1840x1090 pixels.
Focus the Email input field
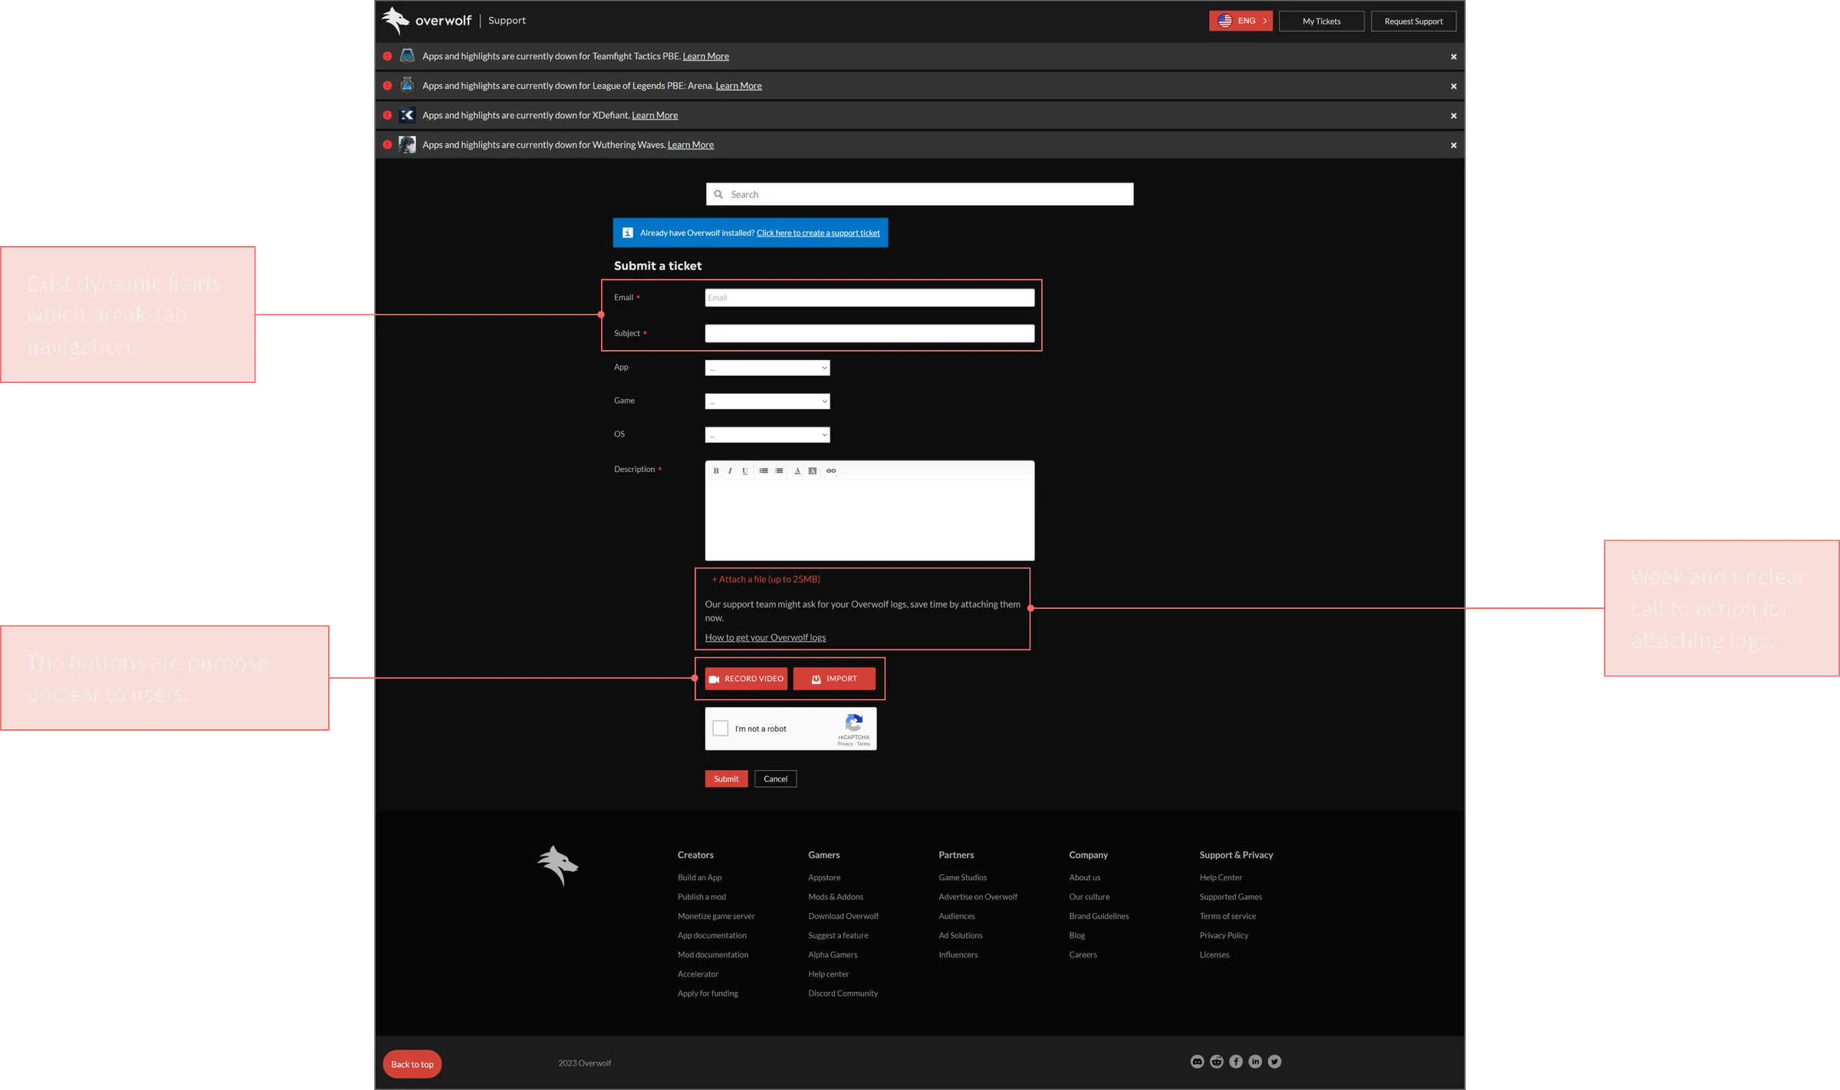869,298
